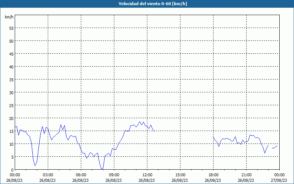The height and width of the screenshot is (184, 294).
Task: Click the y-axis label 10
Action: tap(11, 144)
